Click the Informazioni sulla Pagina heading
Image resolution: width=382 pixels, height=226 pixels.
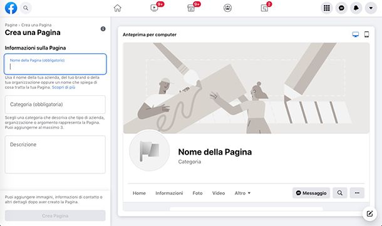35,48
